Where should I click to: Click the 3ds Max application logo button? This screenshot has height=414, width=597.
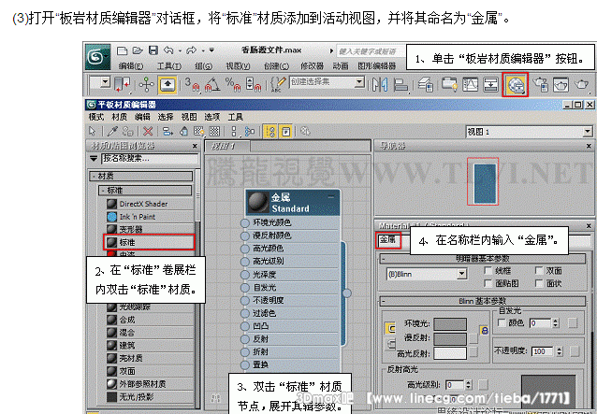pos(97,57)
